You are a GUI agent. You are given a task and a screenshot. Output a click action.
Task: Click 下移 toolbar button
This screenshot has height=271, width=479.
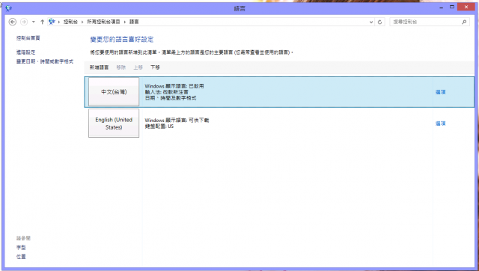pos(155,67)
